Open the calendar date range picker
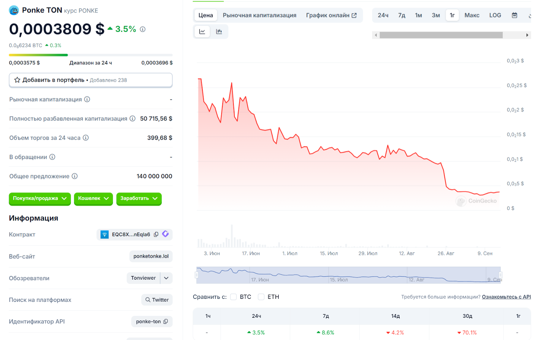 pos(514,15)
